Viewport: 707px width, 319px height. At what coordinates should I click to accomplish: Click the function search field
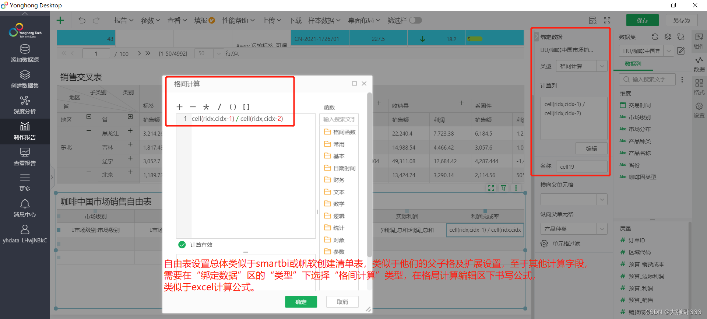[x=339, y=119]
